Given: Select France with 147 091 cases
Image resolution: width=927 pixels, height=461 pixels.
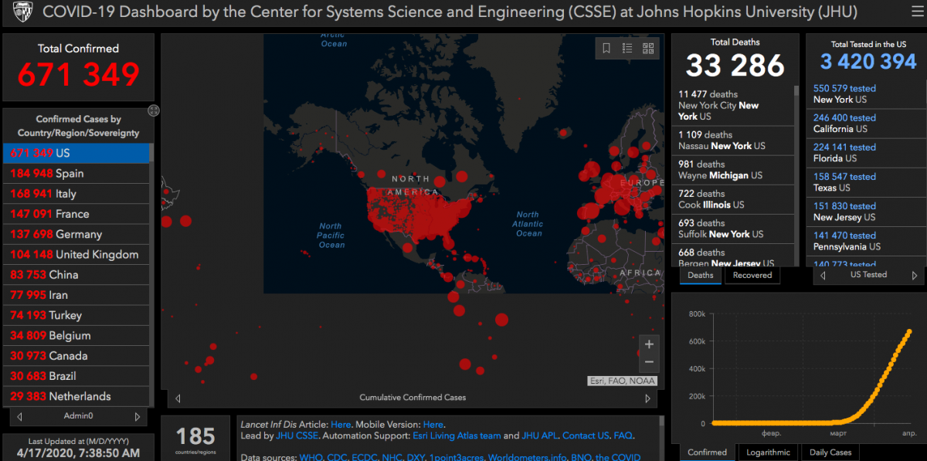Looking at the screenshot, I should [76, 214].
